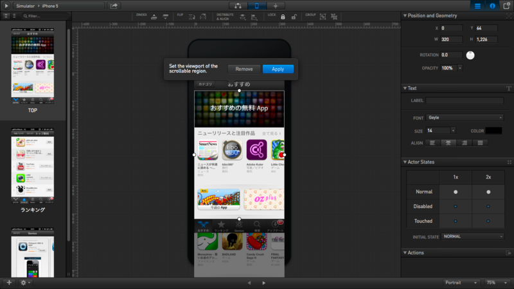Lock selection with closed padlock icon
The height and width of the screenshot is (289, 514).
[283, 17]
